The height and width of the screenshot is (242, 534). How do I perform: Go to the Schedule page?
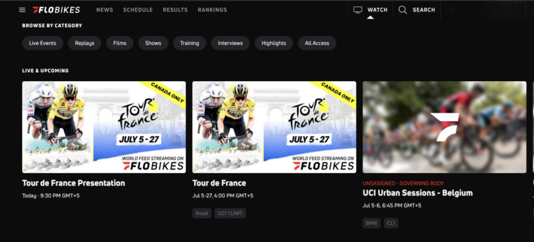click(138, 10)
